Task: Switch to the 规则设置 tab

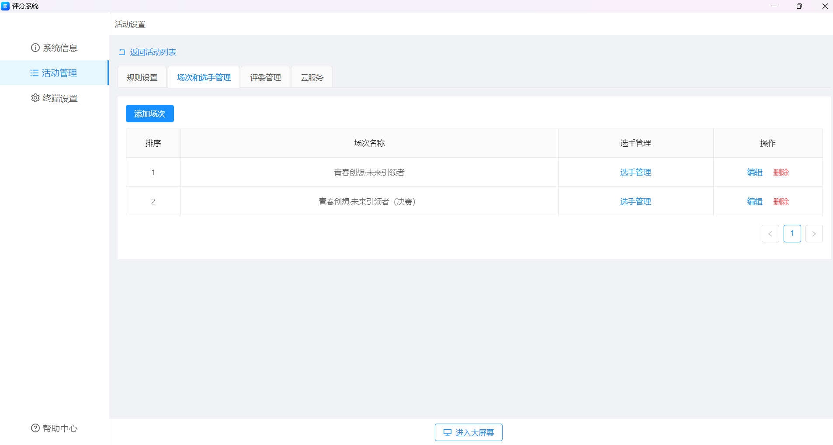Action: [x=142, y=77]
